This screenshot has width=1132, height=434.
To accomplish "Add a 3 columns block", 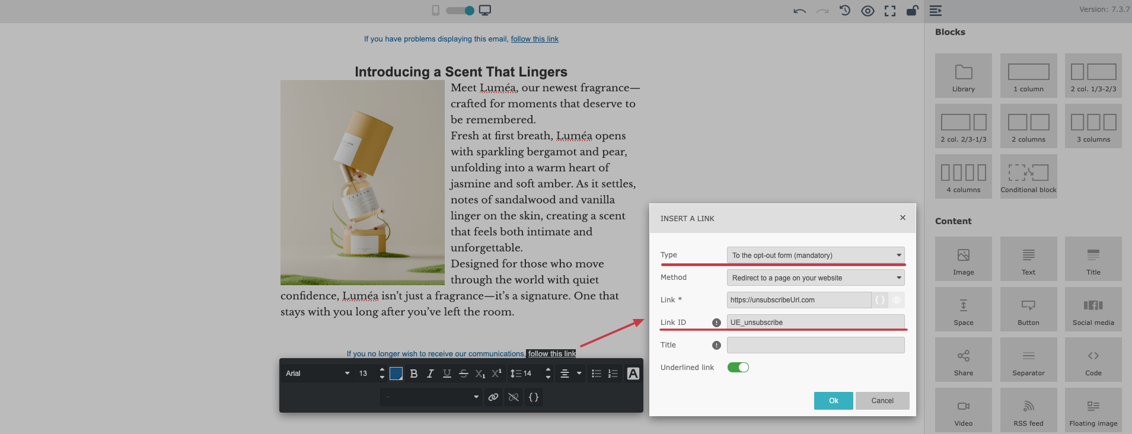I will pyautogui.click(x=1093, y=126).
